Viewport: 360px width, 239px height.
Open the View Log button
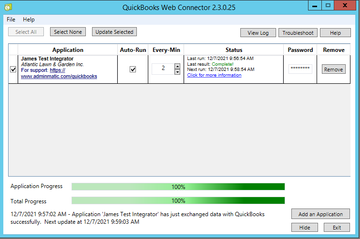tap(258, 33)
